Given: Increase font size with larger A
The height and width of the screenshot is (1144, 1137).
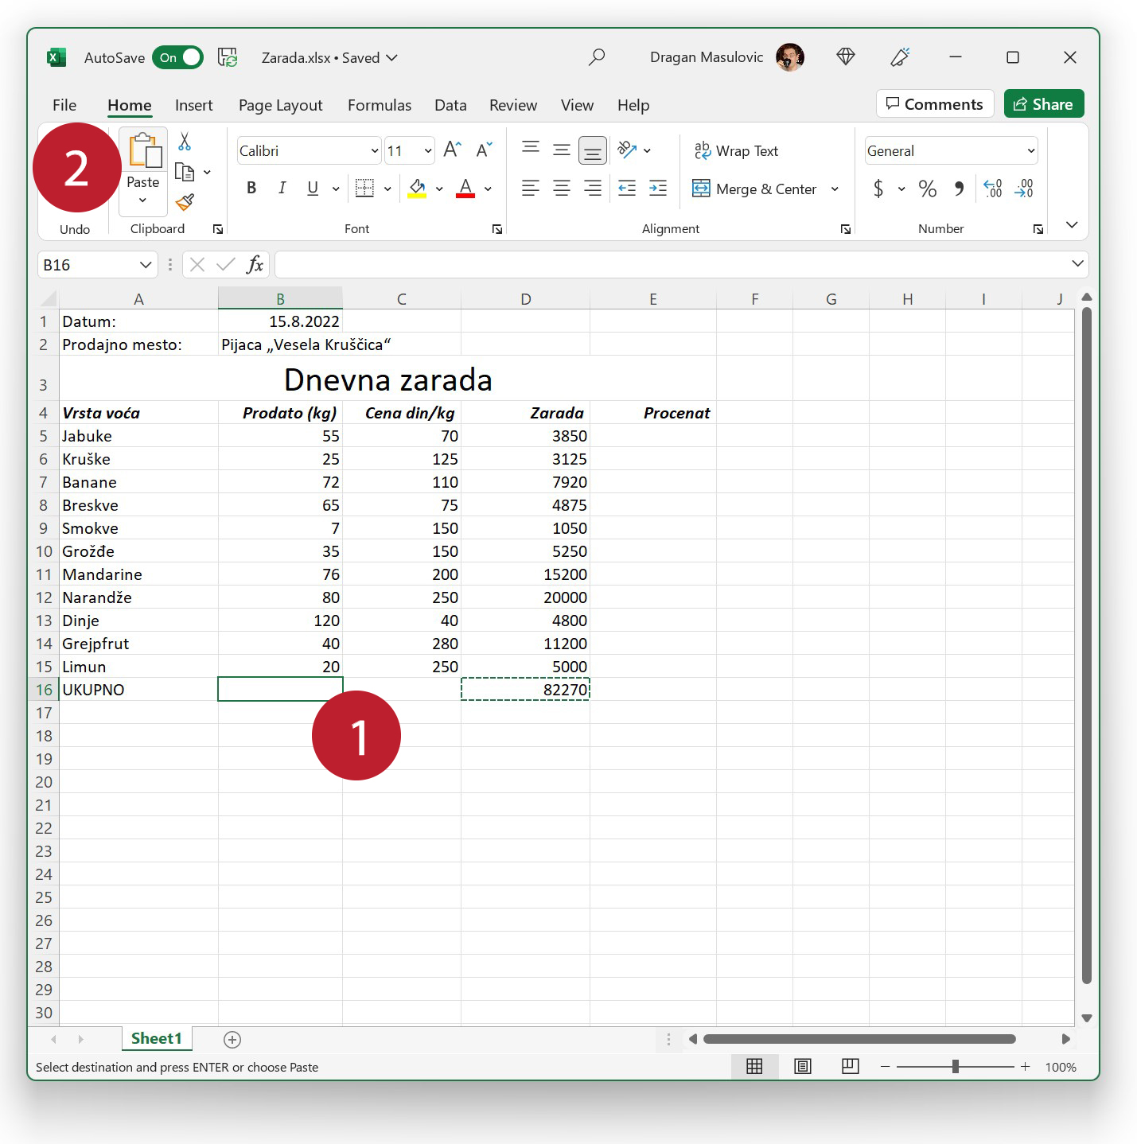Looking at the screenshot, I should point(452,150).
